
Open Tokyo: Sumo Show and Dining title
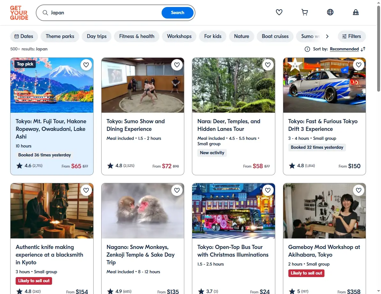tap(136, 125)
